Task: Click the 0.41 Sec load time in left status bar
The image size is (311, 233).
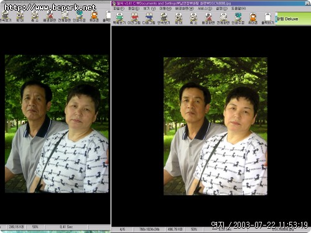Action: click(66, 227)
